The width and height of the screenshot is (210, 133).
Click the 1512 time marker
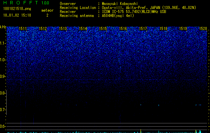(x=43, y=29)
